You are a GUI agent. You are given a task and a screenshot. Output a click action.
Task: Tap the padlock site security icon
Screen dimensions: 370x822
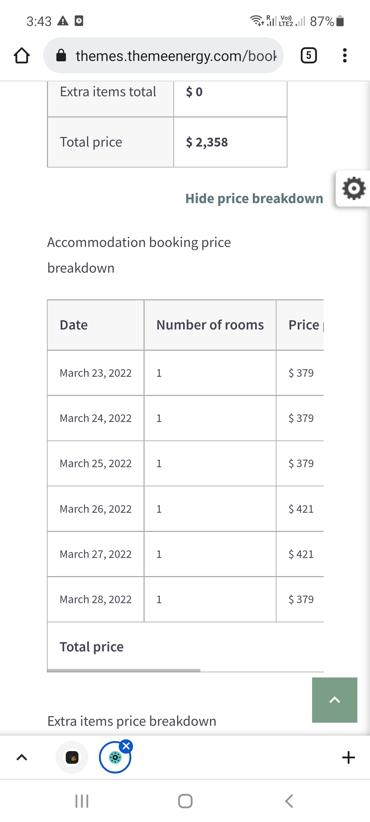61,55
